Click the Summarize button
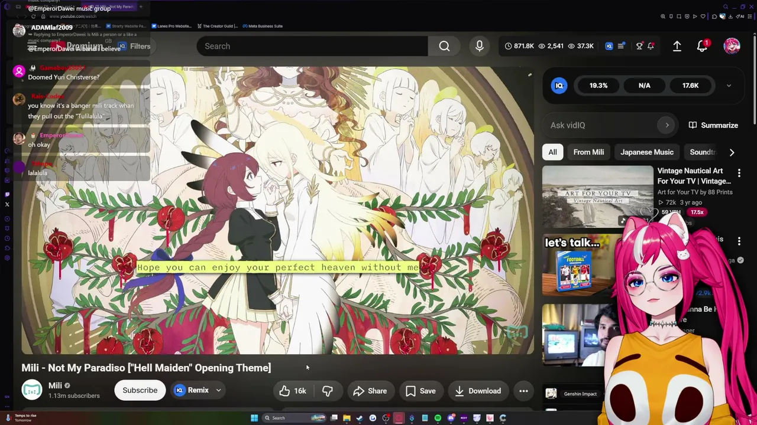The width and height of the screenshot is (757, 425). tap(713, 125)
